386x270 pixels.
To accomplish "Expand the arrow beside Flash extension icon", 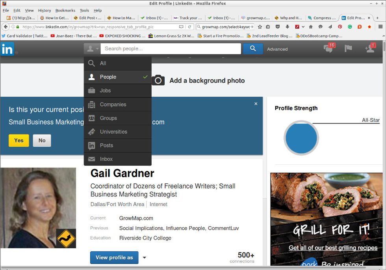I will click(303, 27).
